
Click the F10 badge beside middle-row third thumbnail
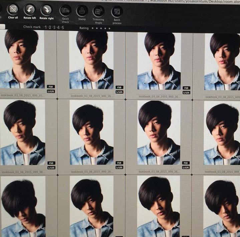coord(186,163)
